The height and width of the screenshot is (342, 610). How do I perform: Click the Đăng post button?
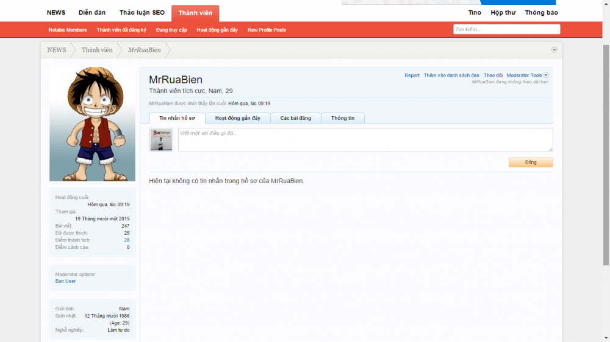click(531, 162)
